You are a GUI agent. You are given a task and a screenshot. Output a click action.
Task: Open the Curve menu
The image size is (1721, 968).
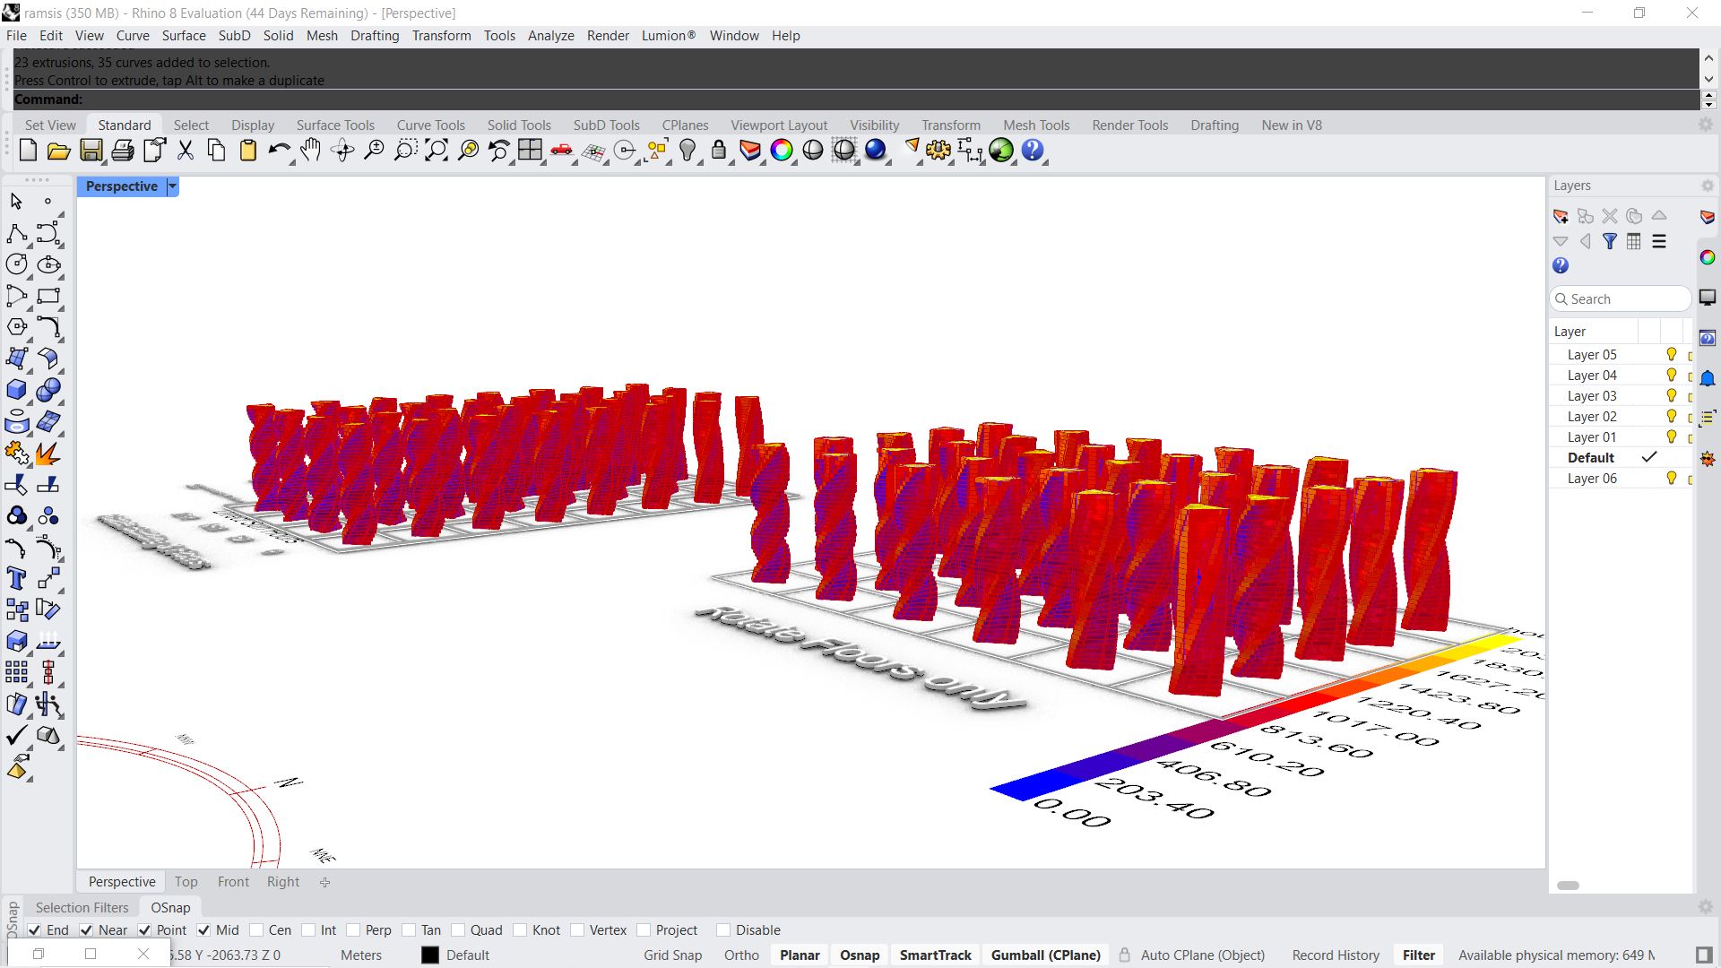133,36
